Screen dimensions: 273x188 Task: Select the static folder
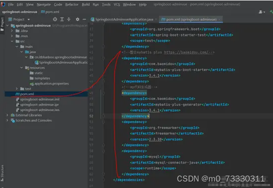pos(36,73)
